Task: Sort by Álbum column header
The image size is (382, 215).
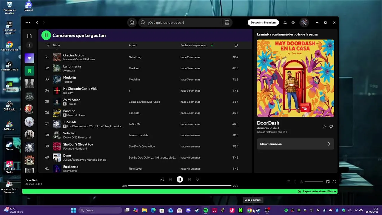Action: pyautogui.click(x=133, y=45)
